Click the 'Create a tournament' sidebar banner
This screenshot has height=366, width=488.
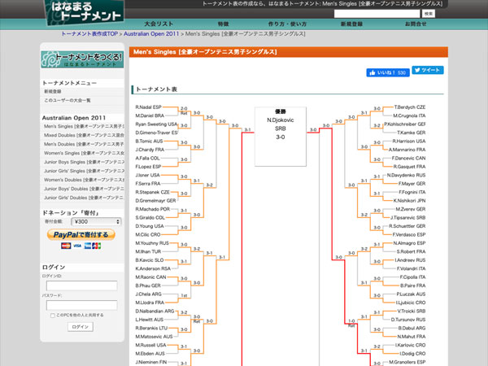[x=81, y=59]
